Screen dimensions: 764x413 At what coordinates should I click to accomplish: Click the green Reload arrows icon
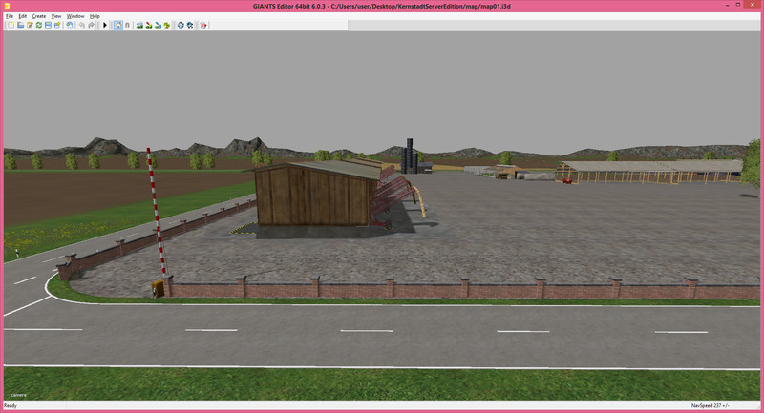pyautogui.click(x=39, y=25)
